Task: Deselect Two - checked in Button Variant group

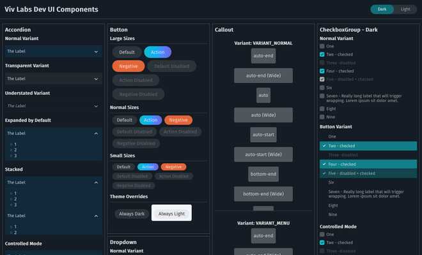Action: pyautogui.click(x=368, y=146)
